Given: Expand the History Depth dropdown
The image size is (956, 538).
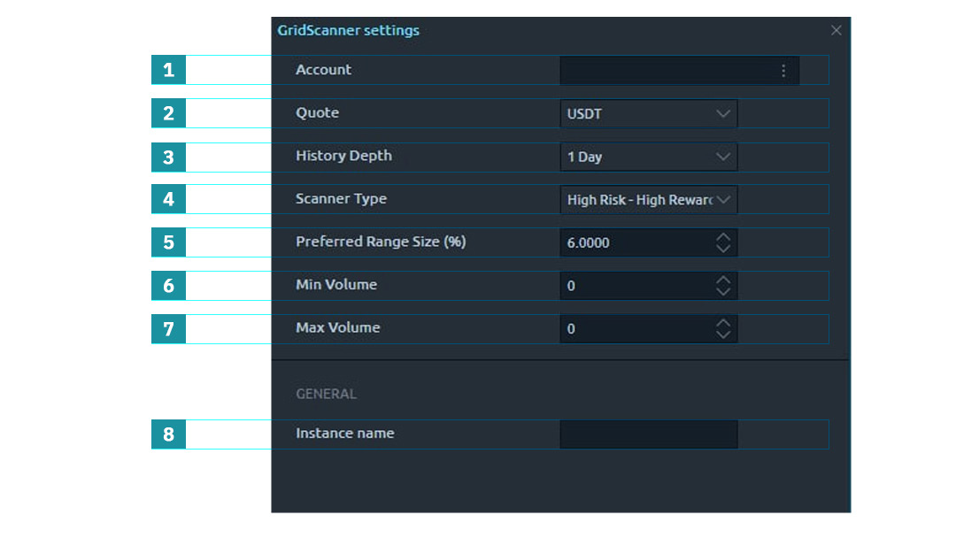Looking at the screenshot, I should 648,157.
